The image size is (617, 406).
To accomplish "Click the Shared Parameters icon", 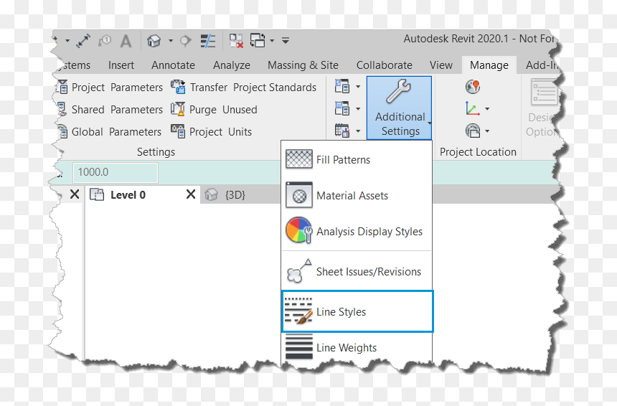I will 62,109.
